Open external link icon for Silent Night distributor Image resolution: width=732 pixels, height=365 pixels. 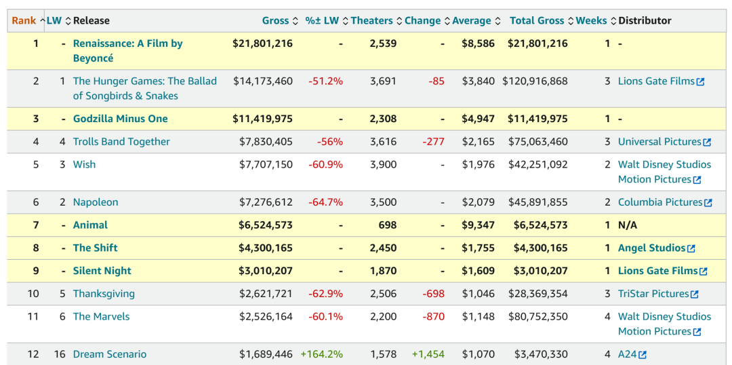coord(703,271)
